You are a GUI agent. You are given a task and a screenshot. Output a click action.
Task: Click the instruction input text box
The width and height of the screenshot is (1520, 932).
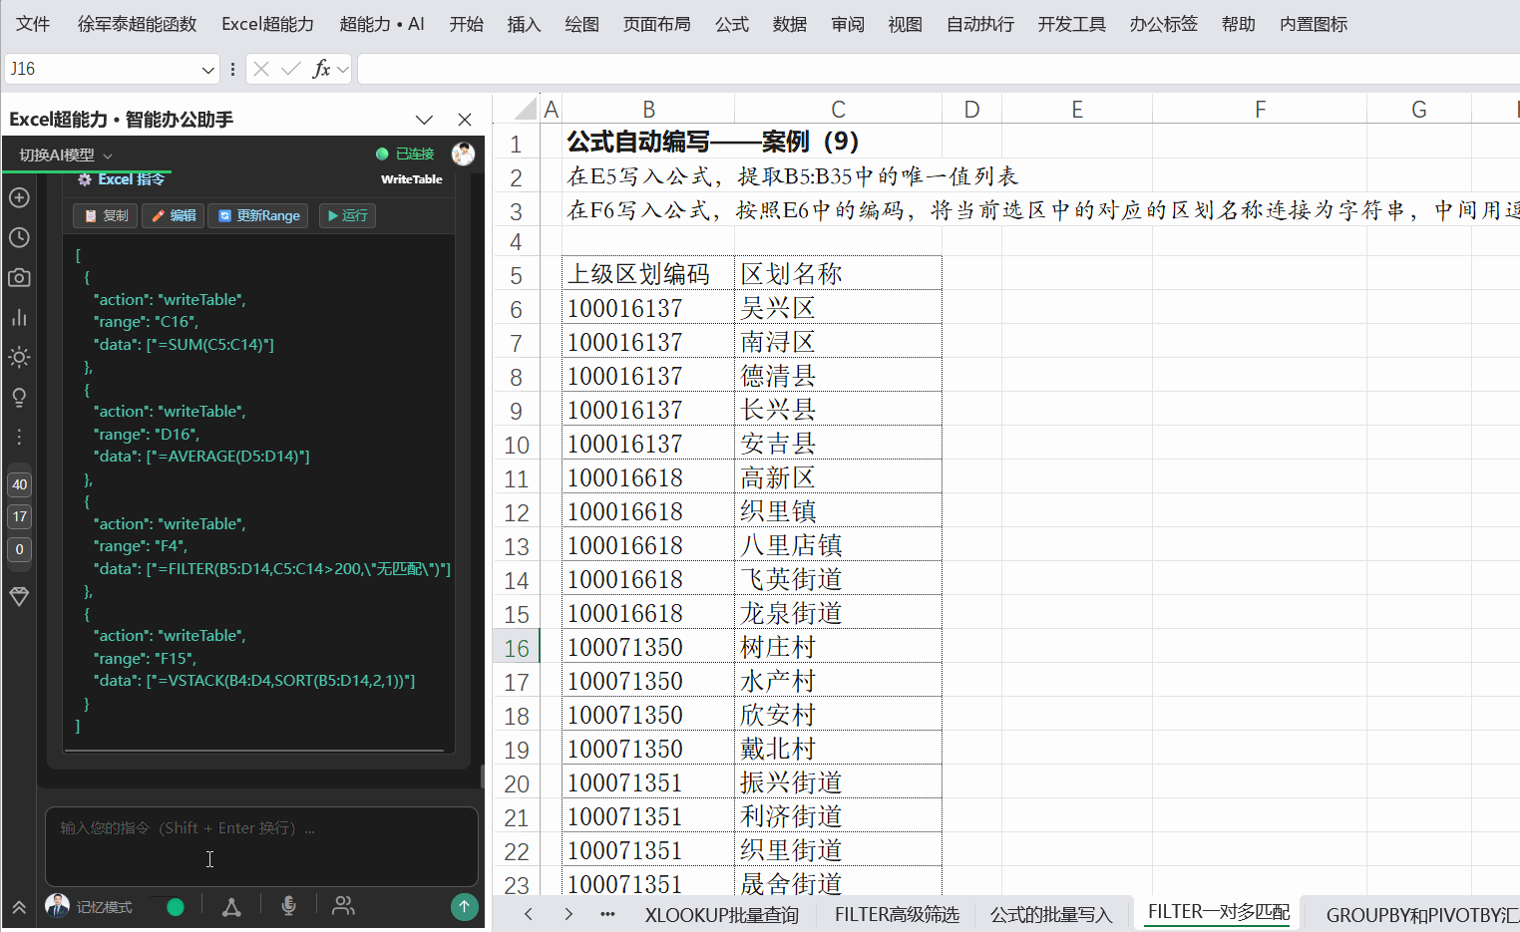[261, 846]
